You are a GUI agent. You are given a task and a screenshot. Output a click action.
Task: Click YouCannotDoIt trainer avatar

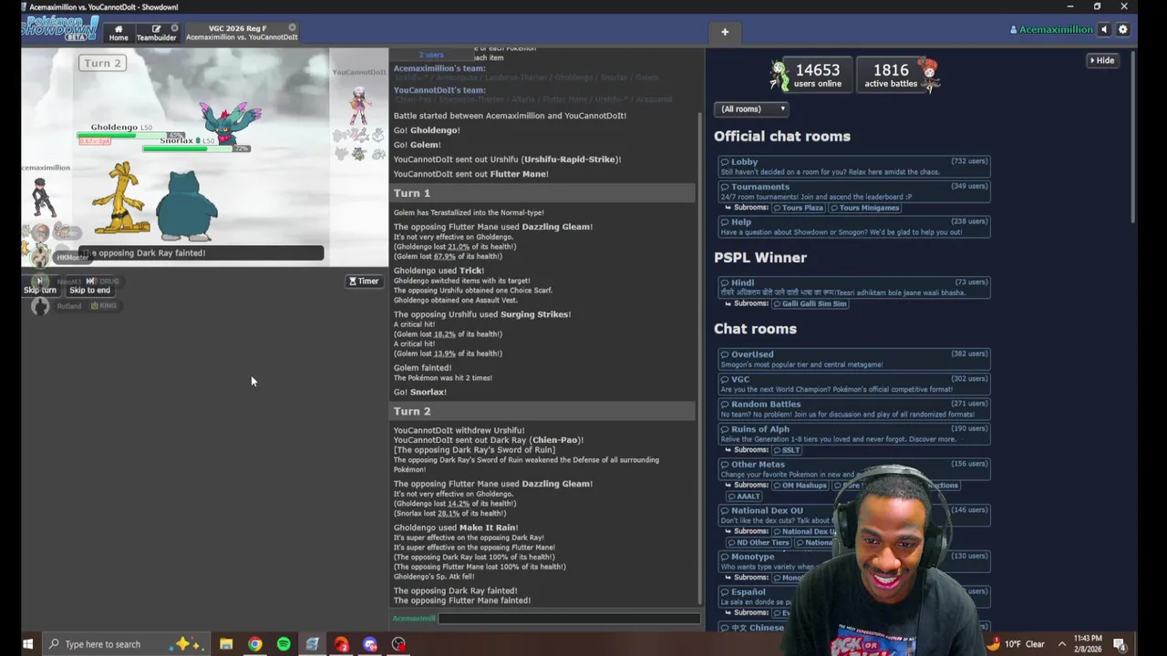(x=359, y=106)
